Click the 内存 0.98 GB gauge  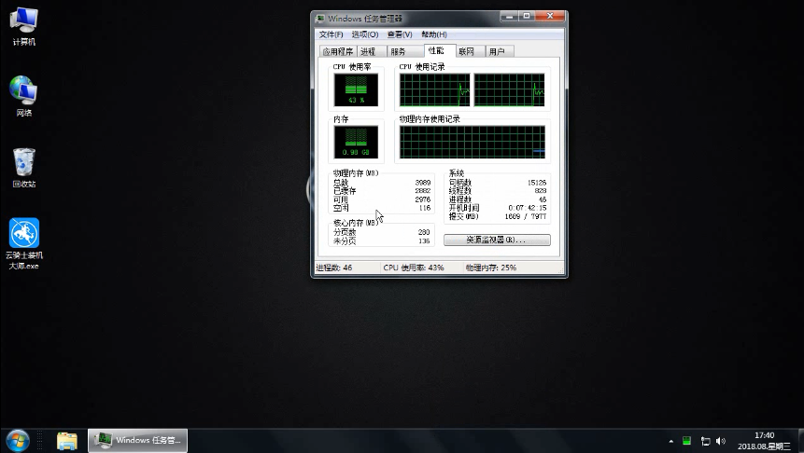[x=356, y=142]
